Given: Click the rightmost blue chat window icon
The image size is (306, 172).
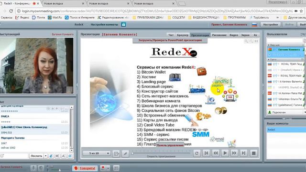Looking at the screenshot, I should click(70, 156).
